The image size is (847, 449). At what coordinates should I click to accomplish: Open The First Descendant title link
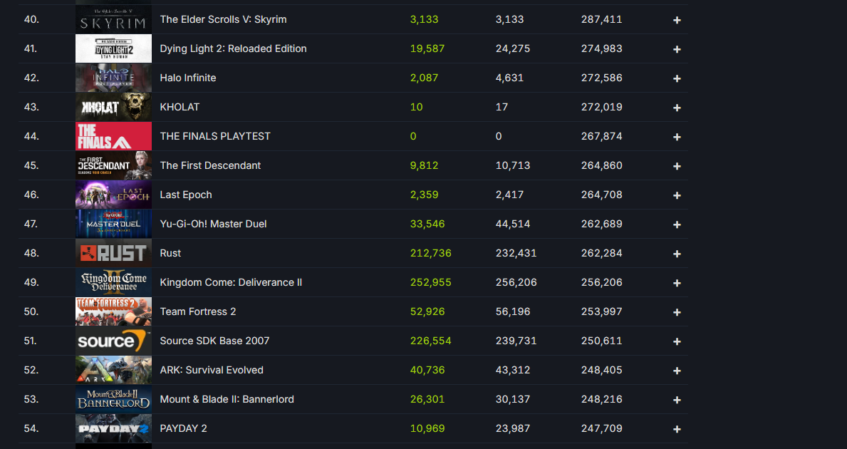[x=210, y=165]
